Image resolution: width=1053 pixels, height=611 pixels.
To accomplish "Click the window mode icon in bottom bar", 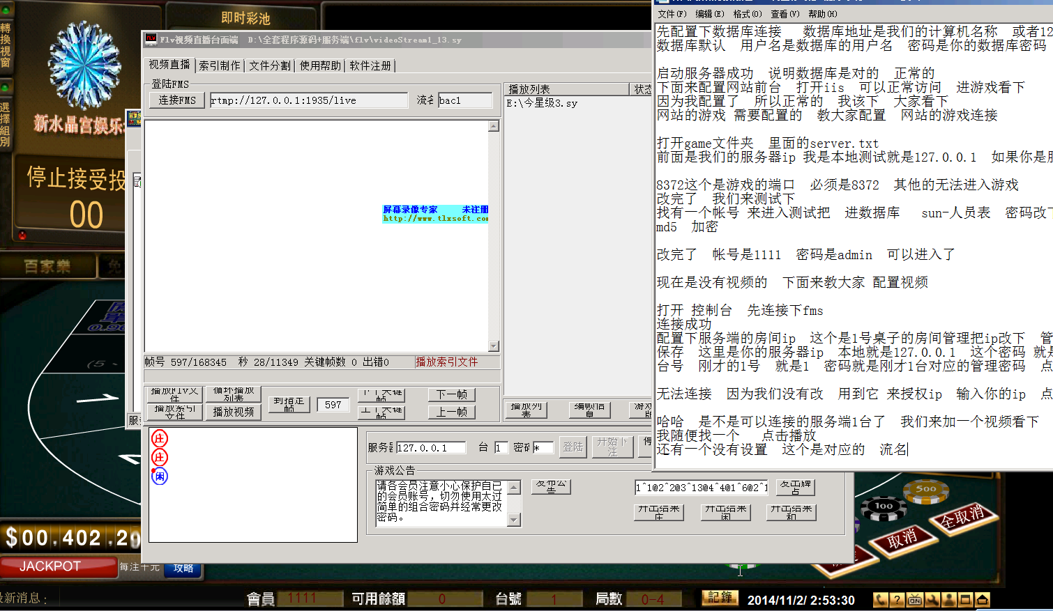I will (x=965, y=599).
